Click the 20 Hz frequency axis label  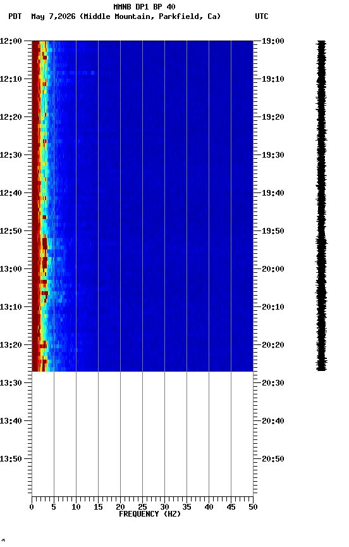tap(120, 507)
